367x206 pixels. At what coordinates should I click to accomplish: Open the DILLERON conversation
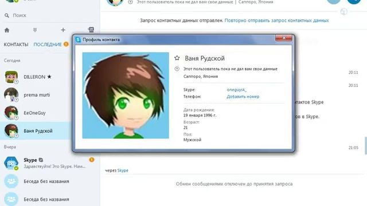[36, 77]
